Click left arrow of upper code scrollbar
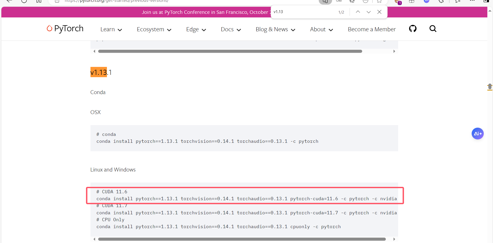Image resolution: width=493 pixels, height=243 pixels. (94, 51)
